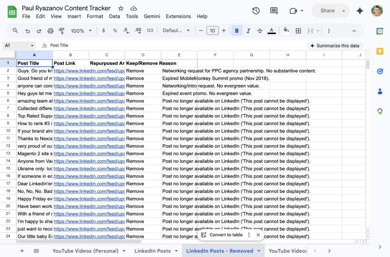Screen dimensions: 390x257
Task: Click the Undo icon
Action: pos(27,30)
